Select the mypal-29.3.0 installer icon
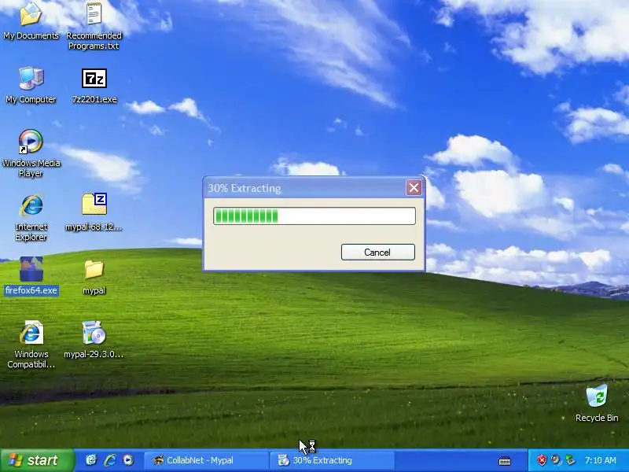 [x=94, y=340]
